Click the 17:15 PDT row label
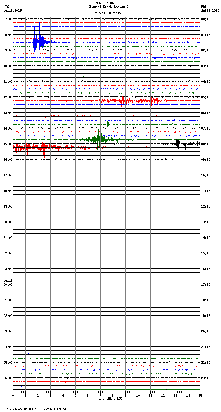 pyautogui.click(x=206, y=285)
